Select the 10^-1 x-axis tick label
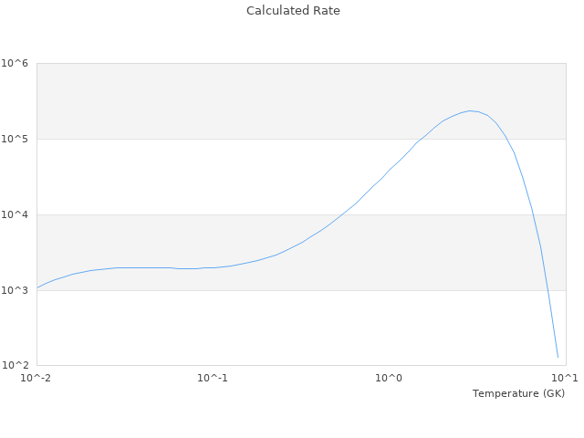The width and height of the screenshot is (584, 438). click(213, 378)
